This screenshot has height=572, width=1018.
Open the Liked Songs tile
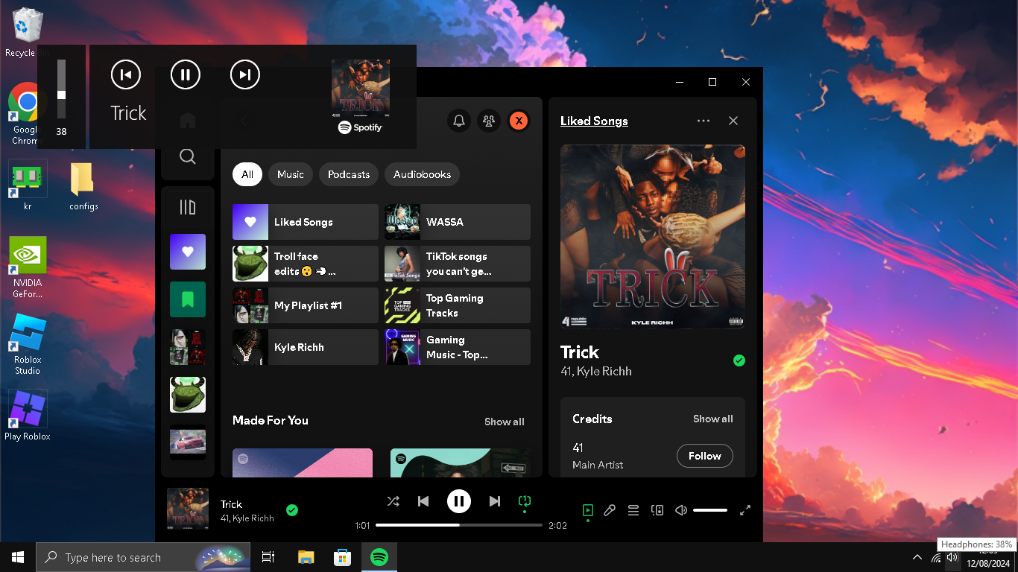pos(306,222)
